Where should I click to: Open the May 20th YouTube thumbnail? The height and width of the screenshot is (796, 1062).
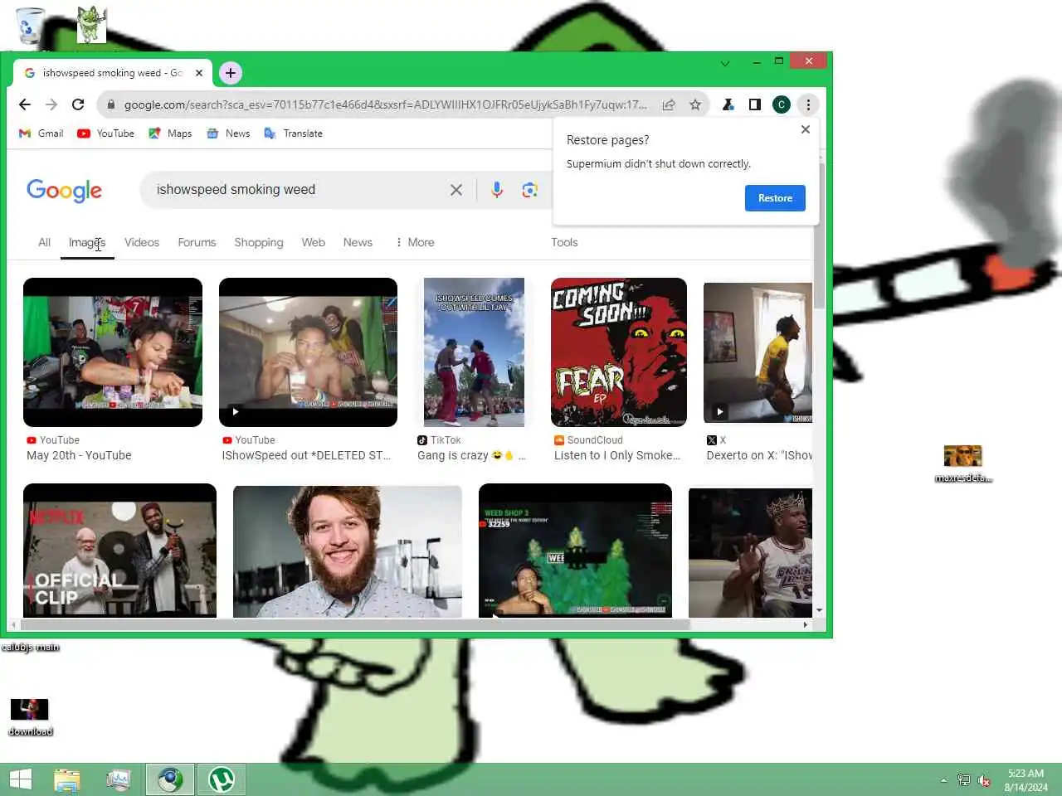113,352
